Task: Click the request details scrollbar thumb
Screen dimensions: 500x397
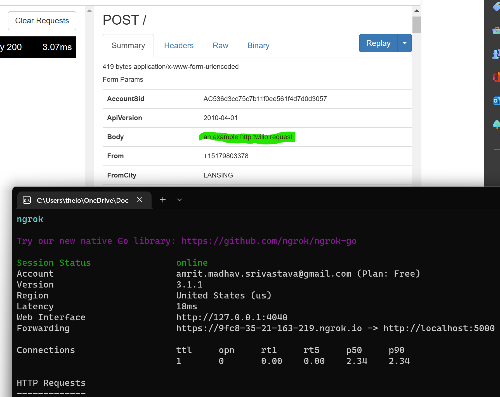Action: coord(417,25)
